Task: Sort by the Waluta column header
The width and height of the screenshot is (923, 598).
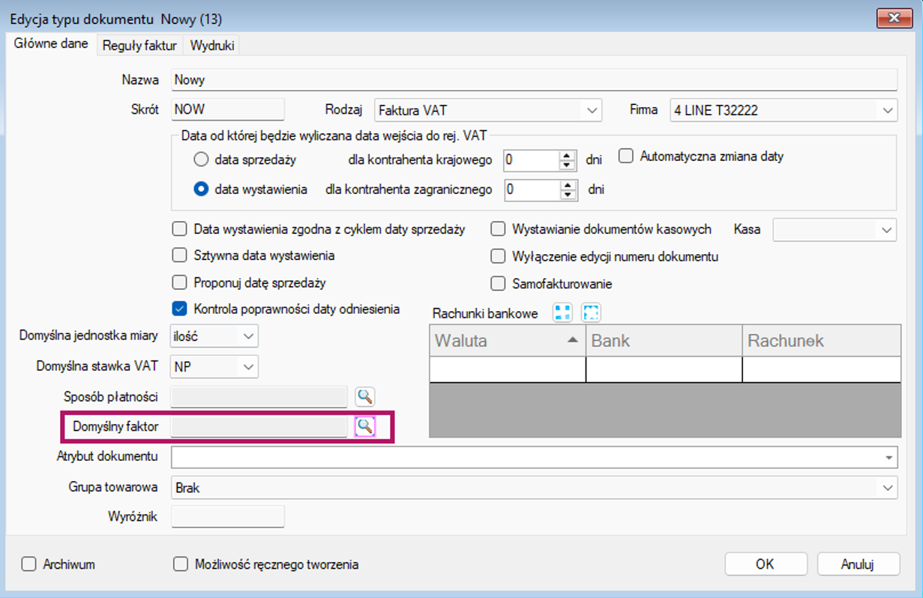Action: (x=507, y=341)
